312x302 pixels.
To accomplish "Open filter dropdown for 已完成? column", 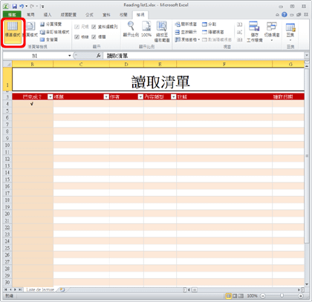I will 51,96.
